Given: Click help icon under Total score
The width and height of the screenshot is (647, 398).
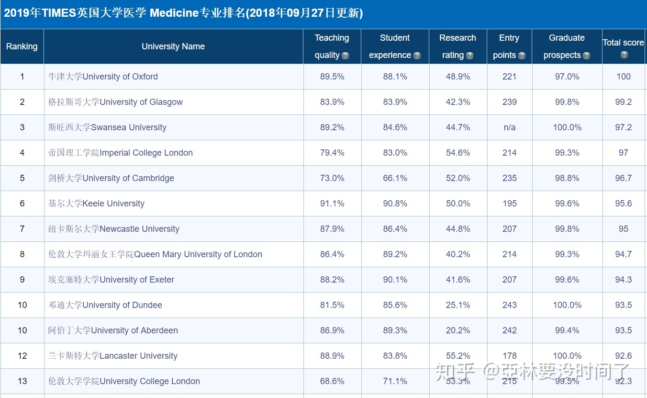Looking at the screenshot, I should [624, 55].
